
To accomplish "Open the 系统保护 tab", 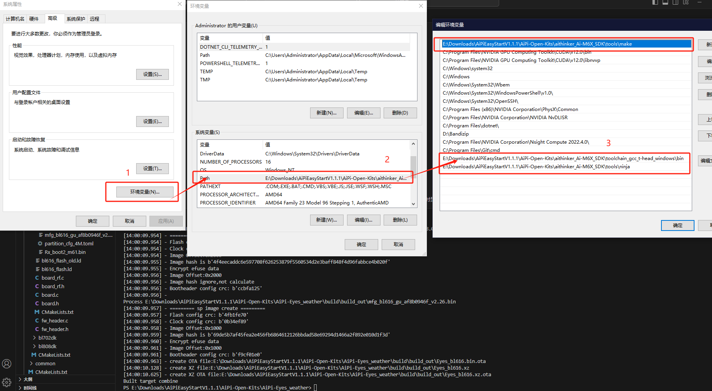I will pos(75,19).
